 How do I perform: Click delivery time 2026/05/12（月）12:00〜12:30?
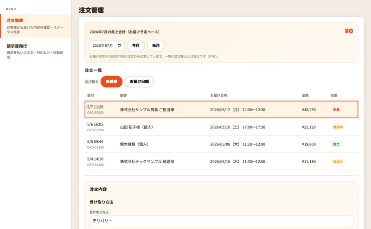click(237, 110)
